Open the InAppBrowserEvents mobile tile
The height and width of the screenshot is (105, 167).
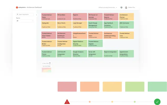click(x=80, y=35)
